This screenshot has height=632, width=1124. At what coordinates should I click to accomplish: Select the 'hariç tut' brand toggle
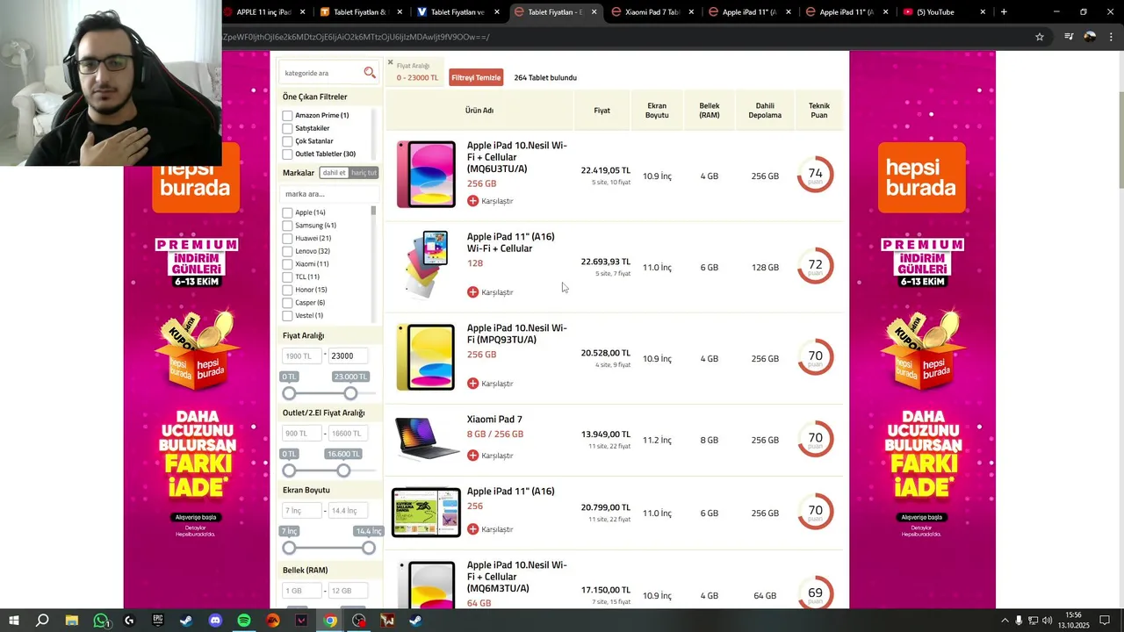coord(364,173)
